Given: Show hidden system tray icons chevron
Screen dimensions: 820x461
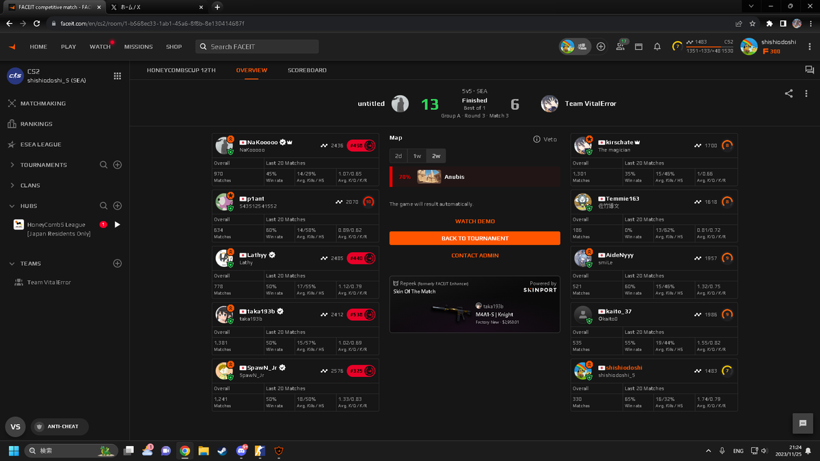Looking at the screenshot, I should pyautogui.click(x=708, y=451).
